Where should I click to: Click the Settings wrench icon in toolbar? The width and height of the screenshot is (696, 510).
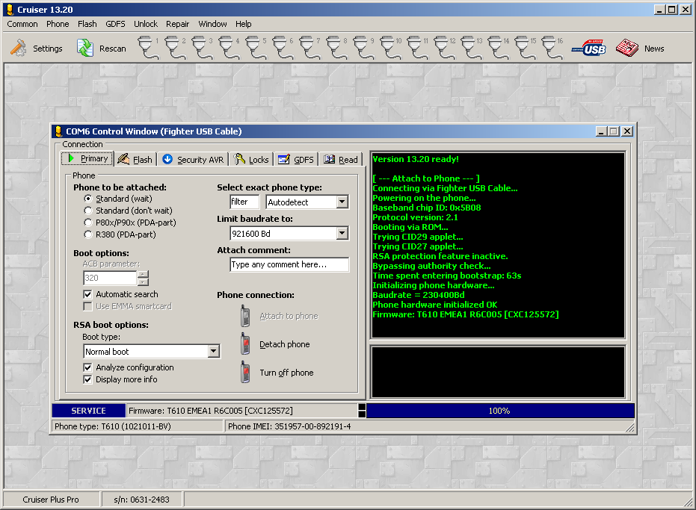(18, 49)
